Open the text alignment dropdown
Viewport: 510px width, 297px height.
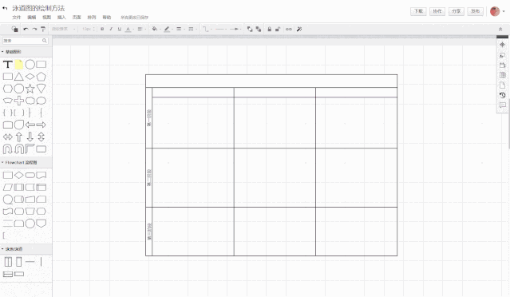point(141,30)
